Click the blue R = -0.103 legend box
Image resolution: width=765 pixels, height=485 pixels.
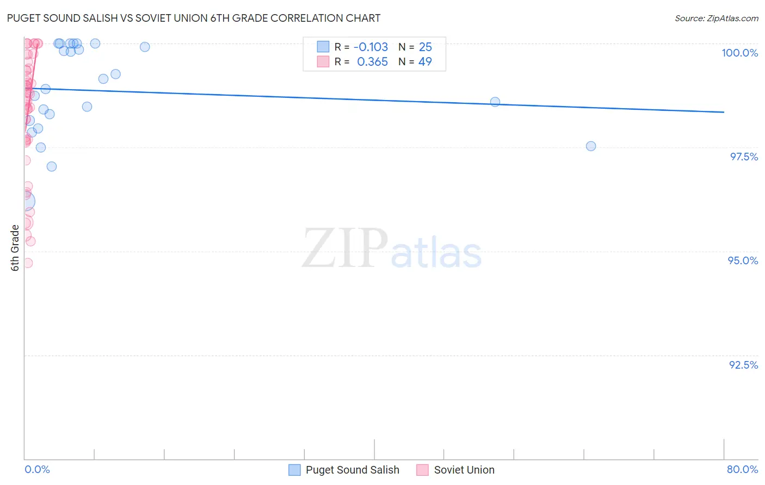pos(323,47)
